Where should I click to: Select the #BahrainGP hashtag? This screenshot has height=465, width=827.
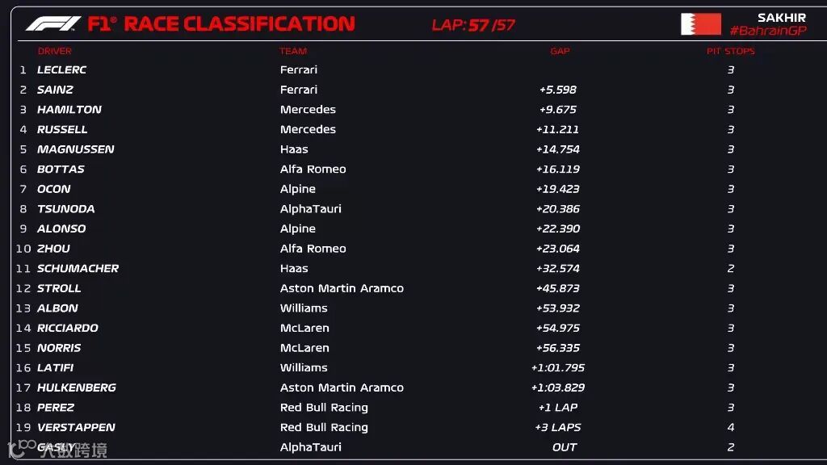point(768,31)
